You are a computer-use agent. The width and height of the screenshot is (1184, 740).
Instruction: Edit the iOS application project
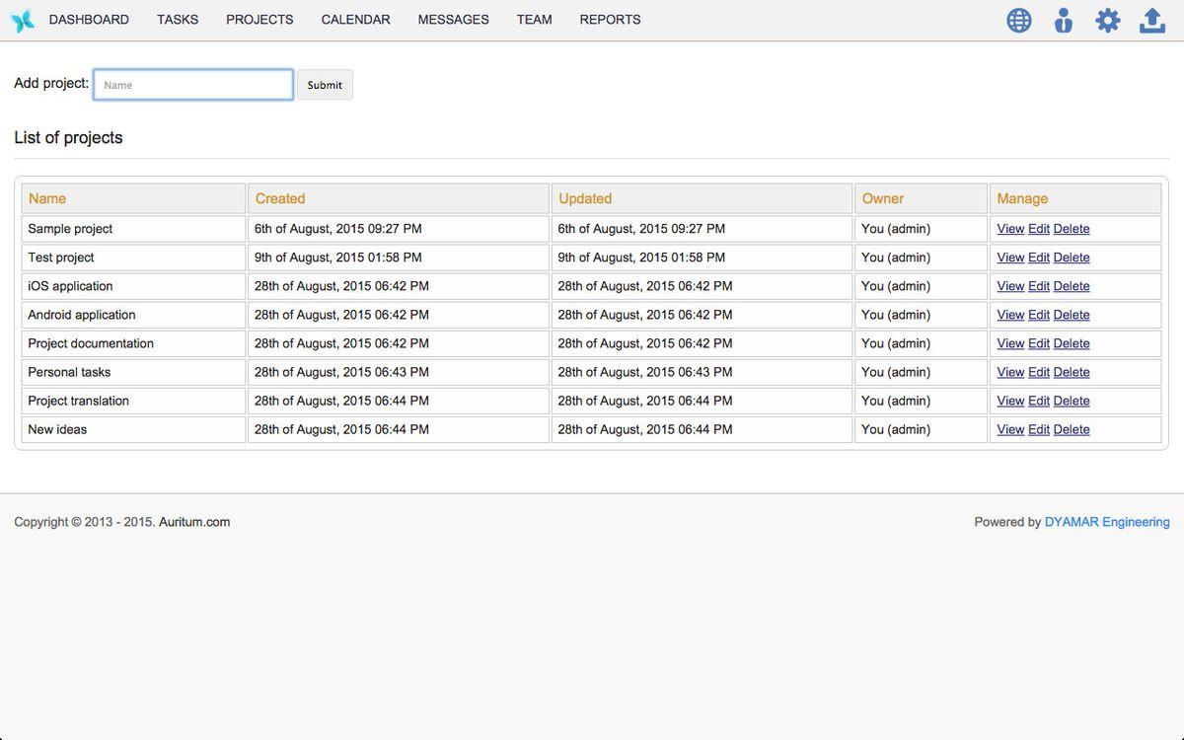coord(1039,286)
